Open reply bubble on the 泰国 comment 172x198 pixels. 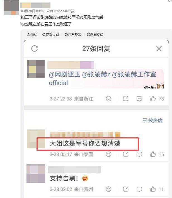click(139, 154)
